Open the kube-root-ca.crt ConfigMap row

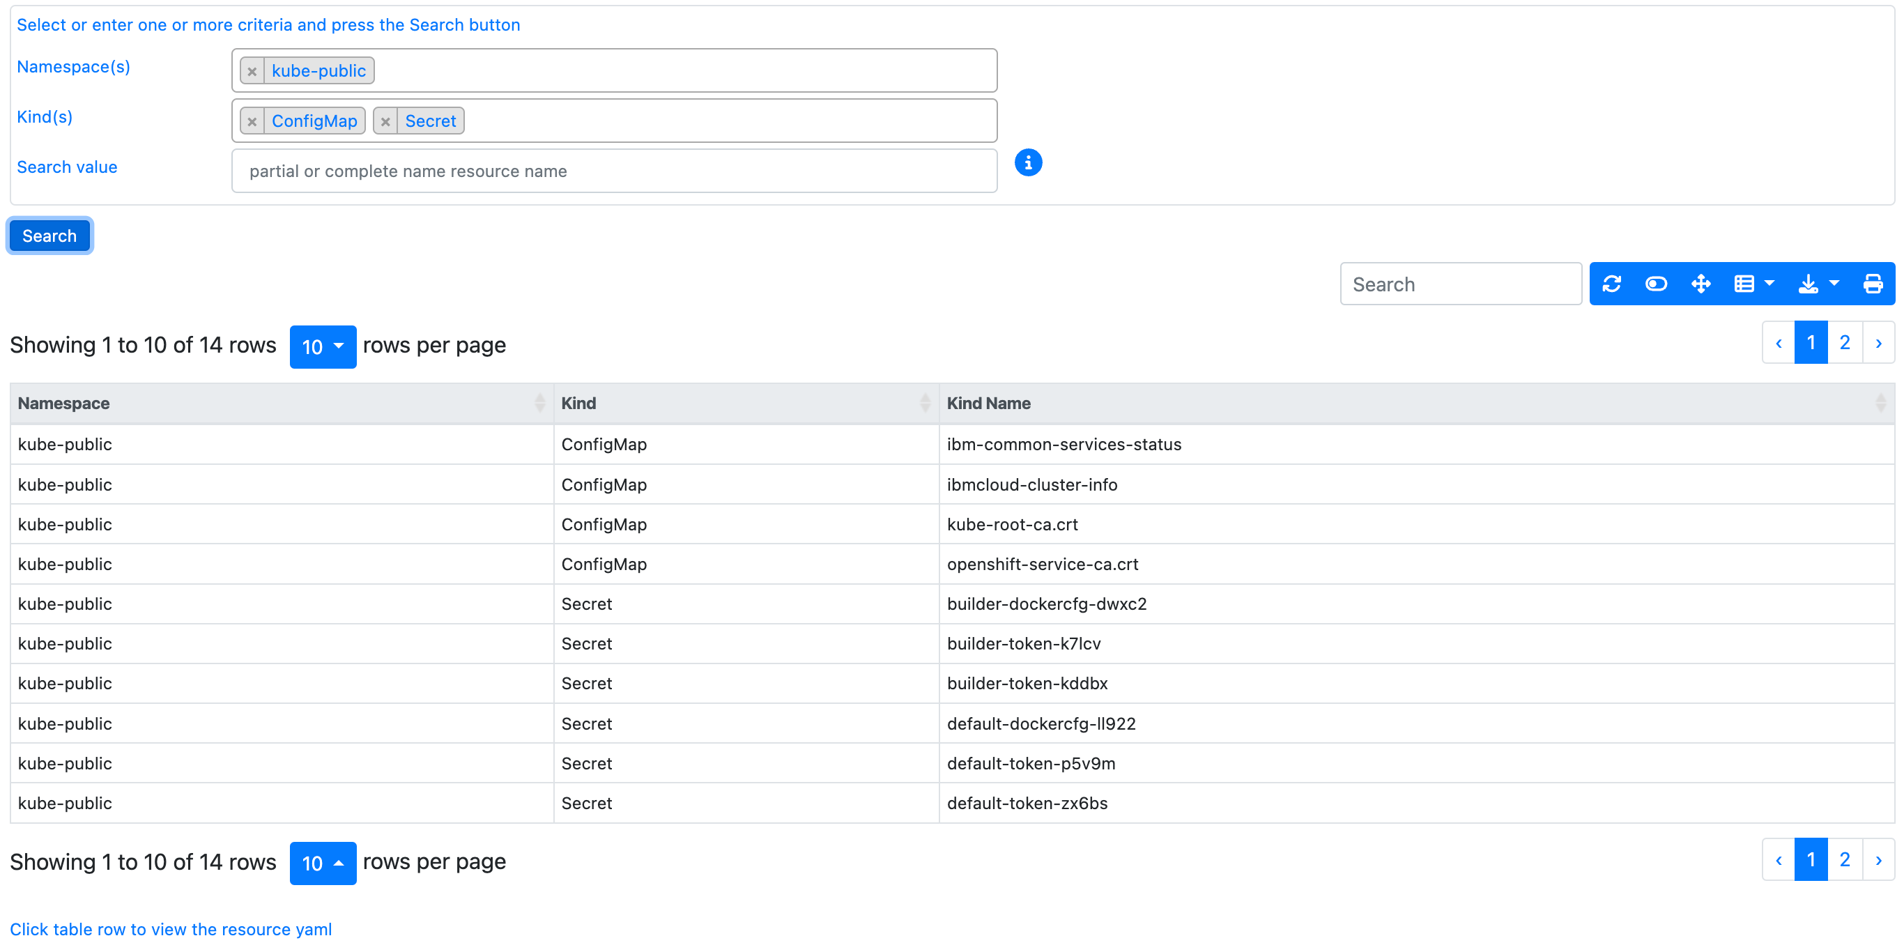tap(1012, 525)
